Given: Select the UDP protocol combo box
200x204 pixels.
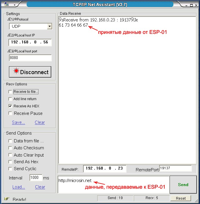Looking at the screenshot, I should (31, 26).
